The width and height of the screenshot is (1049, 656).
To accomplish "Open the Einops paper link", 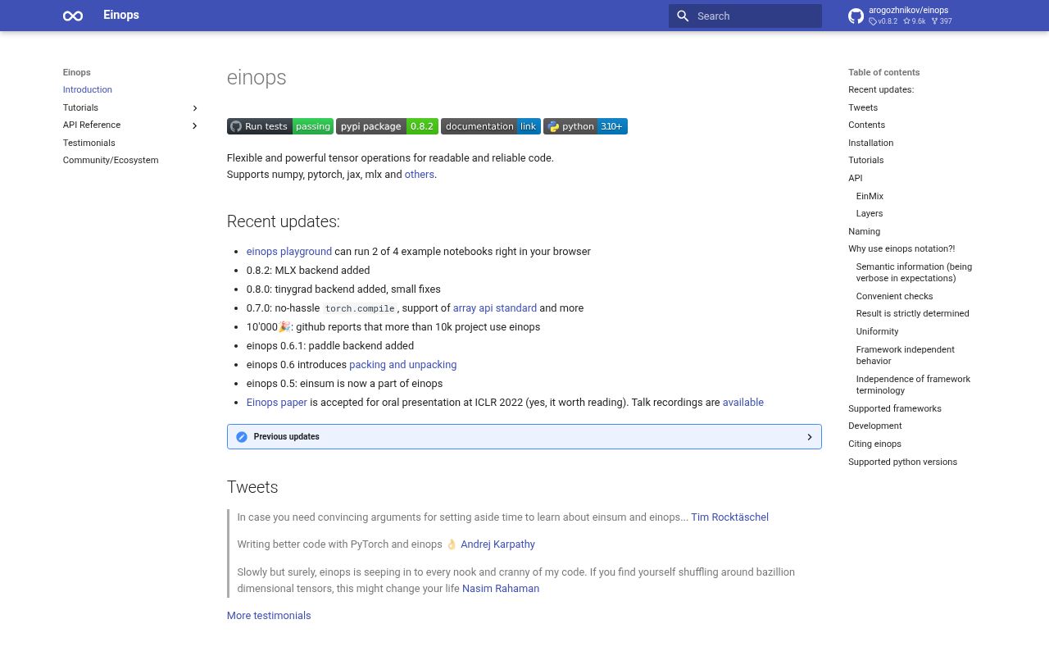I will (x=277, y=403).
